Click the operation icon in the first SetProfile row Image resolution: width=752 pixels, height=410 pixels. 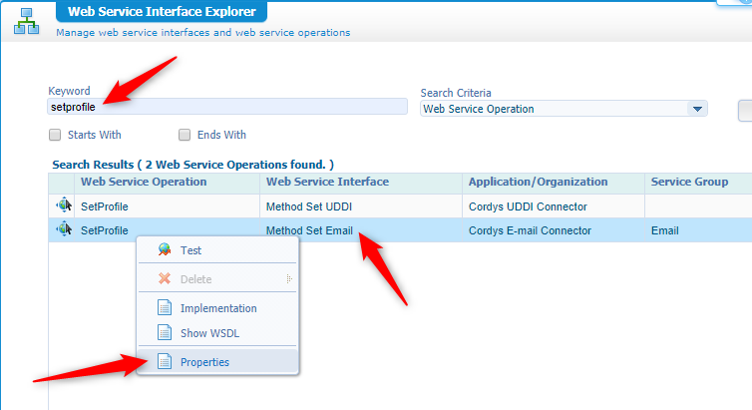(64, 206)
